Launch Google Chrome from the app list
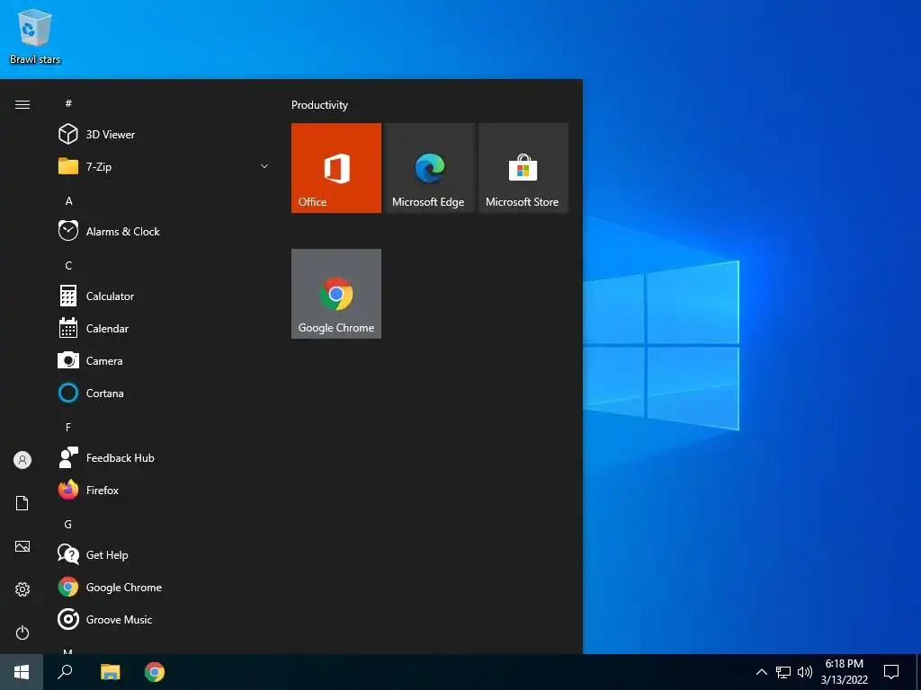921x690 pixels. click(165, 588)
